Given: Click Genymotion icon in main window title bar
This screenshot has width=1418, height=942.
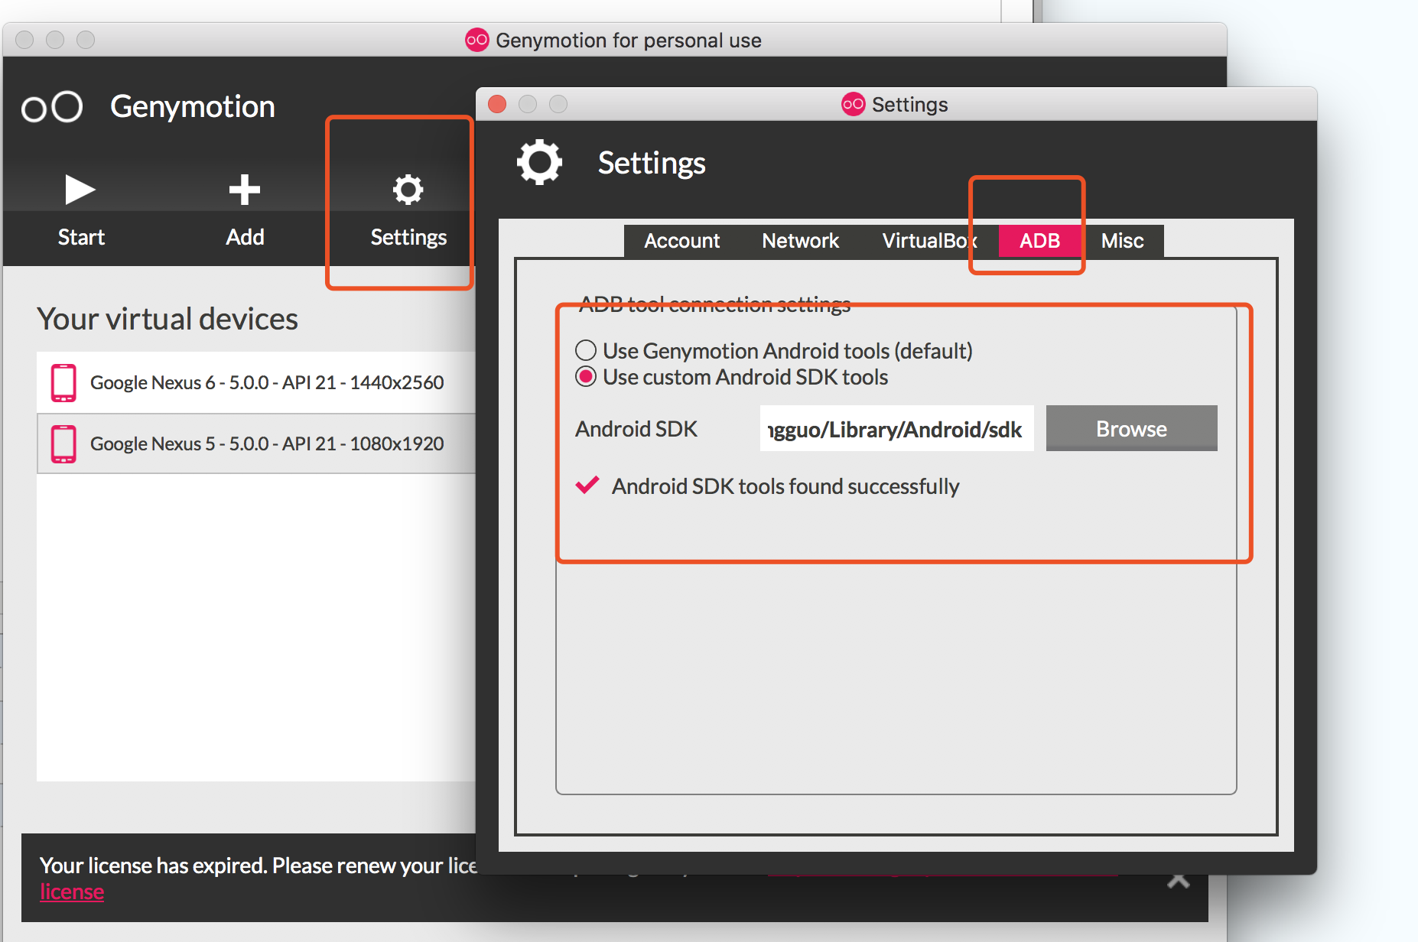Looking at the screenshot, I should click(476, 40).
